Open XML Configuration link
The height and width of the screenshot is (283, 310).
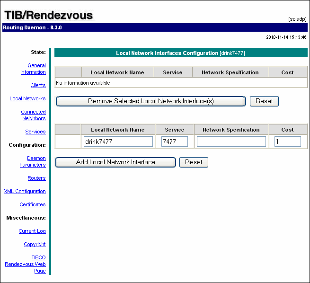pyautogui.click(x=25, y=191)
